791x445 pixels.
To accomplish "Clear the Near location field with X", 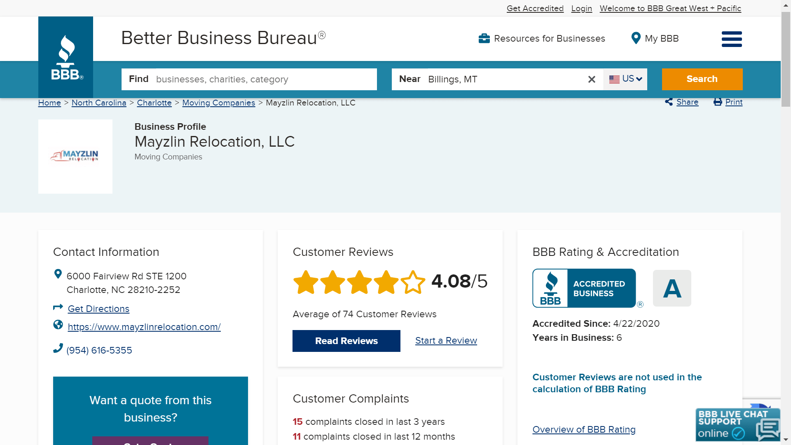I will (592, 79).
